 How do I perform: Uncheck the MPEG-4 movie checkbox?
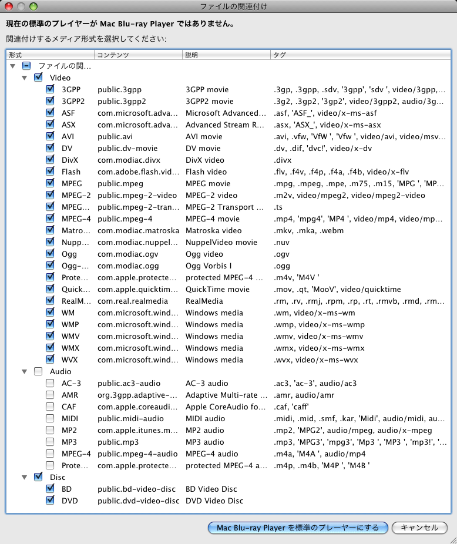coord(50,218)
